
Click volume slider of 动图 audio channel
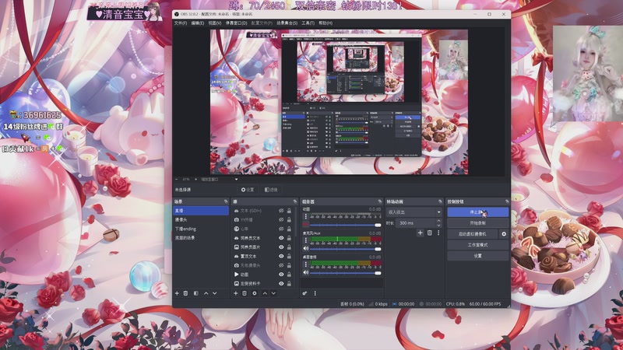click(345, 225)
